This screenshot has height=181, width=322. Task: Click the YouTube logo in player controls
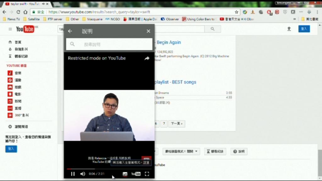click(136, 174)
